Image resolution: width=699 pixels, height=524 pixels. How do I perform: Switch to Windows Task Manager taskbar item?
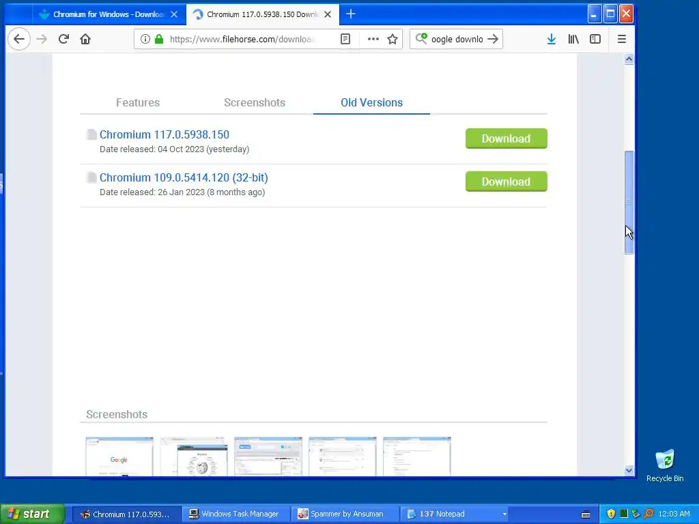(235, 514)
